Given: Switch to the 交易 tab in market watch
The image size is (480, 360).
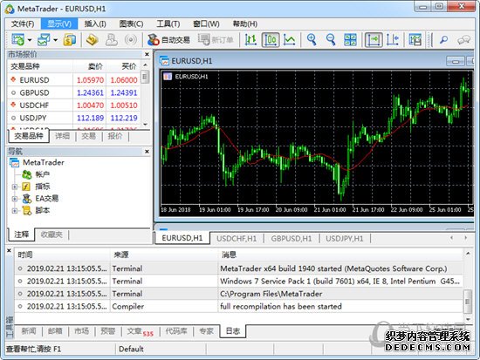Looking at the screenshot, I should (x=88, y=136).
